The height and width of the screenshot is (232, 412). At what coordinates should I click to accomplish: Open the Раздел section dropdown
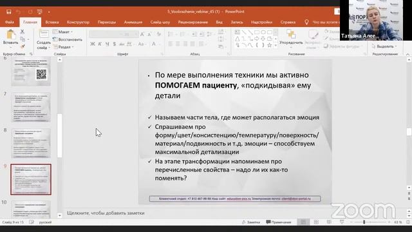click(x=63, y=47)
